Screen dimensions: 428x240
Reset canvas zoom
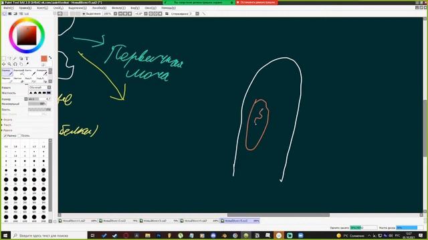[x=130, y=13]
